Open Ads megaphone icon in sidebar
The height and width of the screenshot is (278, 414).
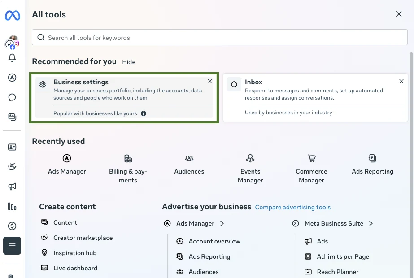[12, 187]
